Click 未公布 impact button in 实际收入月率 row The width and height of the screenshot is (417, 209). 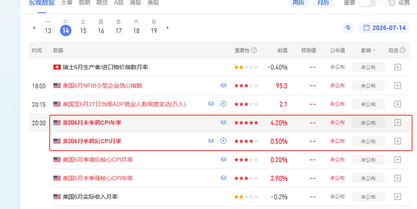pyautogui.click(x=369, y=197)
